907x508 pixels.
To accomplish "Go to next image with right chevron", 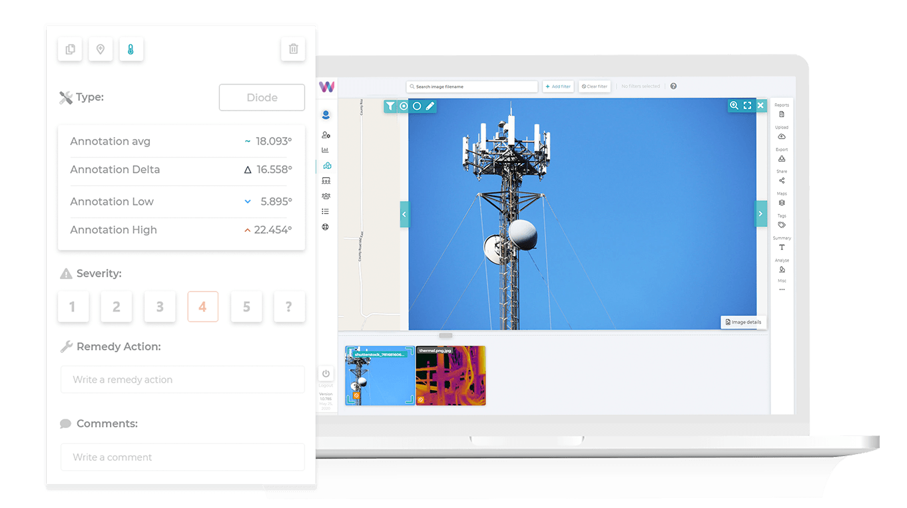I will pyautogui.click(x=760, y=214).
